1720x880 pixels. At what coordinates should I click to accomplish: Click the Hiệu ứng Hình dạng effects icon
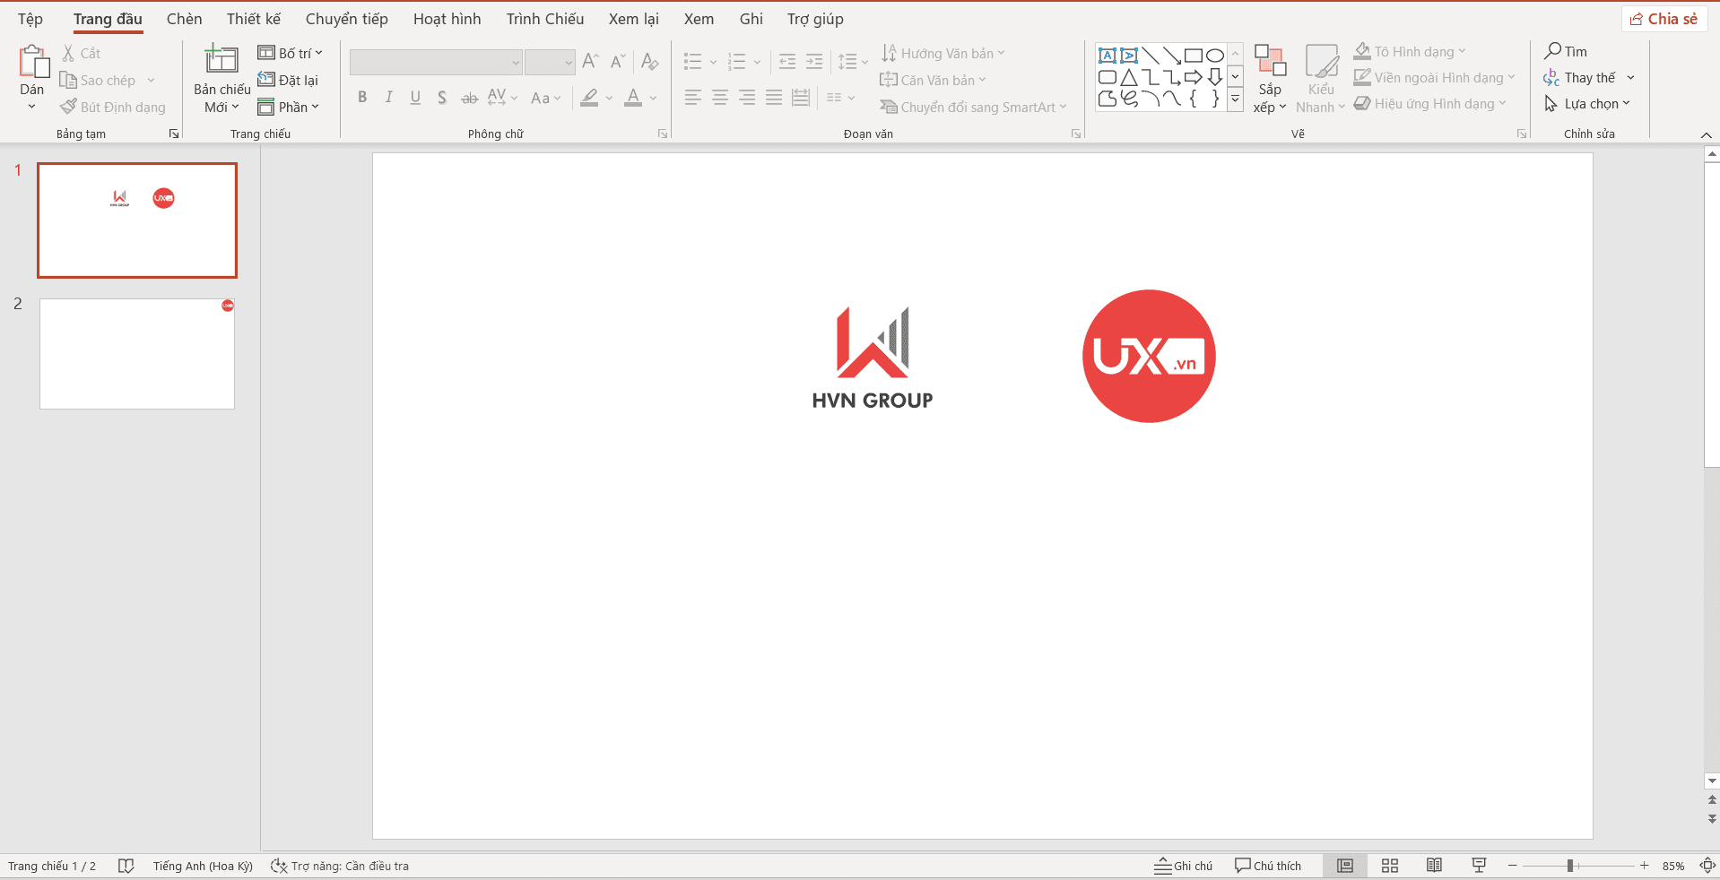click(1363, 103)
